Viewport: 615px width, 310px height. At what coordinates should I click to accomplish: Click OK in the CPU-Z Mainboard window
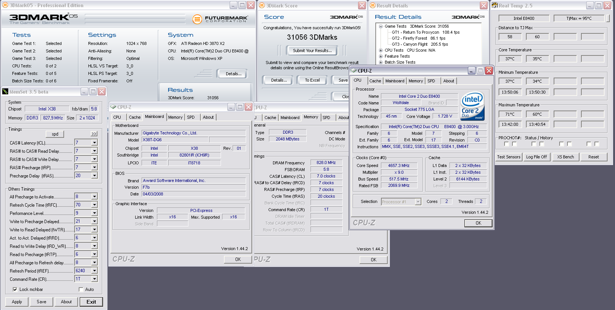click(238, 259)
